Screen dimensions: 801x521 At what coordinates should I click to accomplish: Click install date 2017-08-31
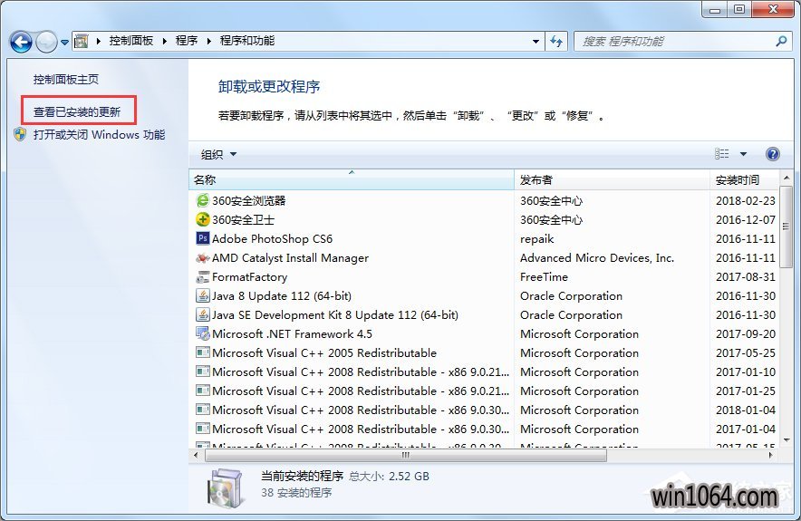(746, 277)
